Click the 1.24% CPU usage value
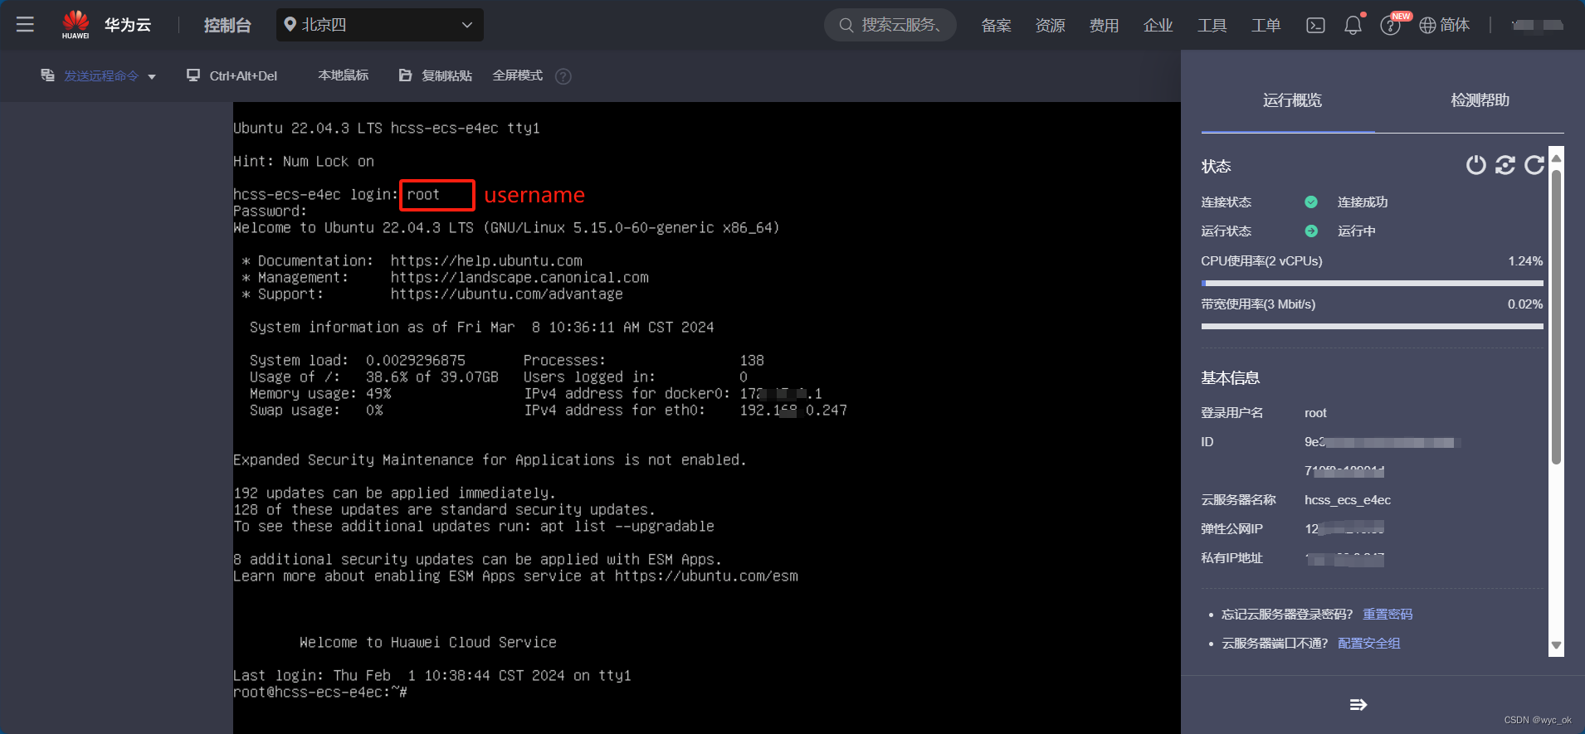Image resolution: width=1585 pixels, height=734 pixels. pos(1525,261)
